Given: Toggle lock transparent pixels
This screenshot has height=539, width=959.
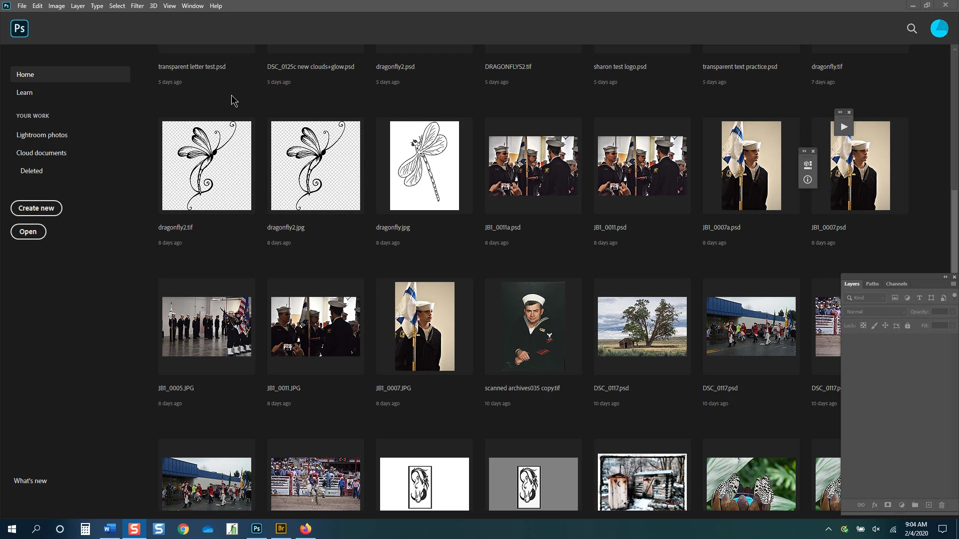Looking at the screenshot, I should pyautogui.click(x=863, y=325).
